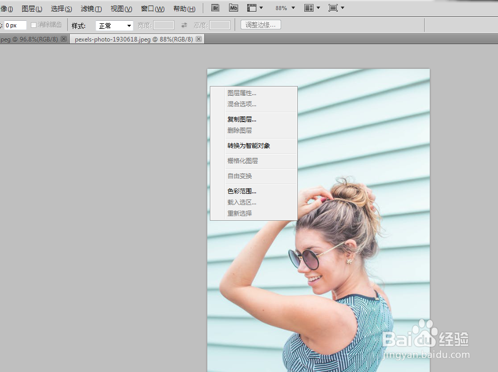Open the 滤镜(T) menu
498x372 pixels.
(91, 9)
